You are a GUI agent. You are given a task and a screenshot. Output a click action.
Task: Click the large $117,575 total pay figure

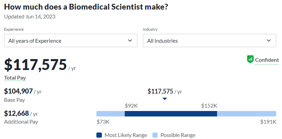click(x=35, y=65)
